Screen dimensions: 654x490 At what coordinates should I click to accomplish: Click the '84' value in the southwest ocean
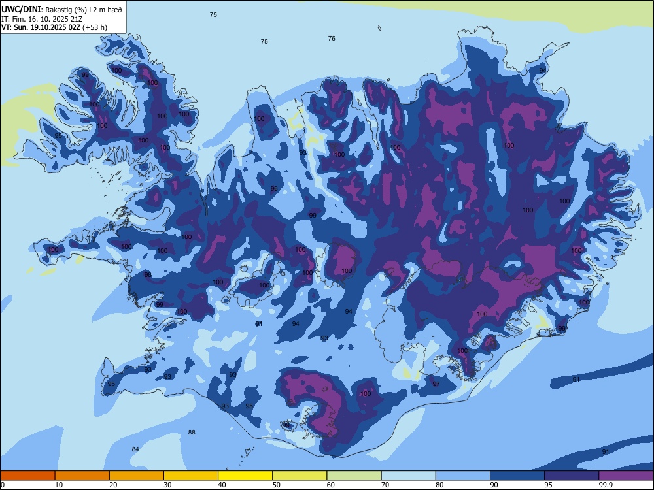click(x=135, y=449)
